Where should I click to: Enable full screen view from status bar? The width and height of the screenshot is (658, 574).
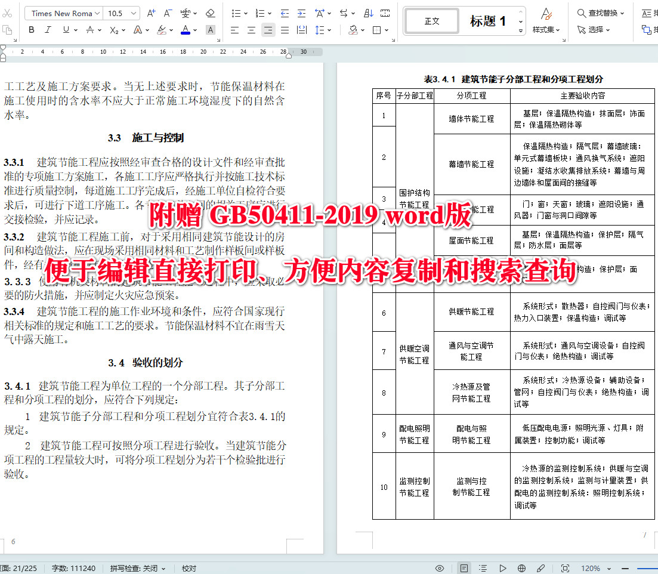click(x=565, y=567)
